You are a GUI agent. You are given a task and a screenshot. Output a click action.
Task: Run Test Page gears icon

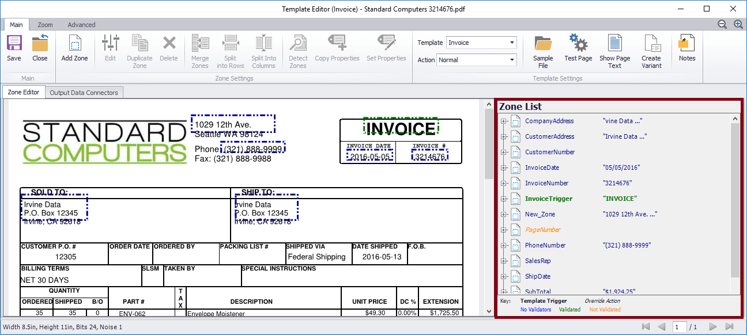[x=578, y=43]
